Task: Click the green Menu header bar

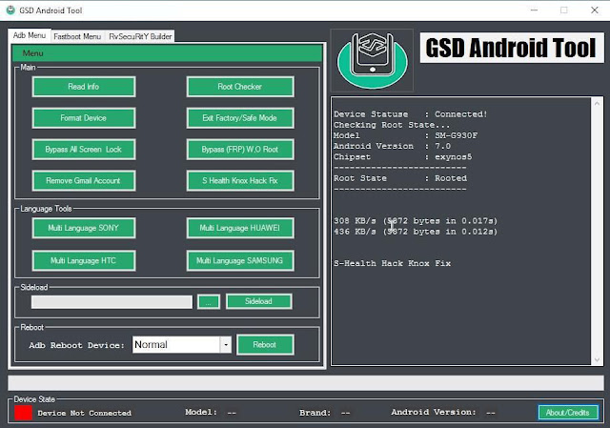Action: (168, 53)
